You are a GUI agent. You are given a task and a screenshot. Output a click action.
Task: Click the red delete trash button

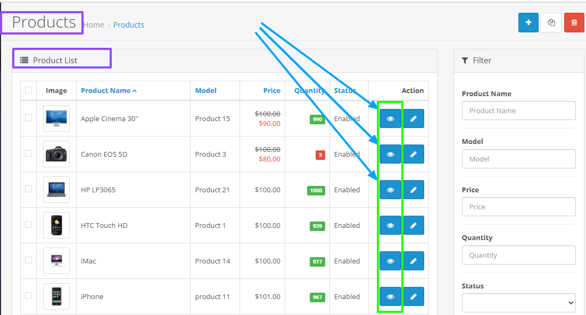click(x=574, y=22)
